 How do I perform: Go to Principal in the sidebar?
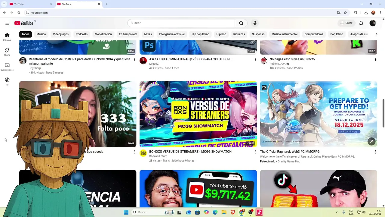(7, 37)
